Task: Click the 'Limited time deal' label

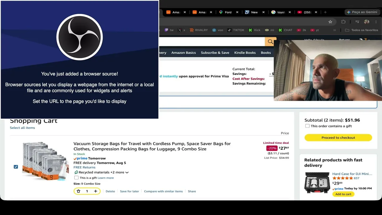Action: 276,143
